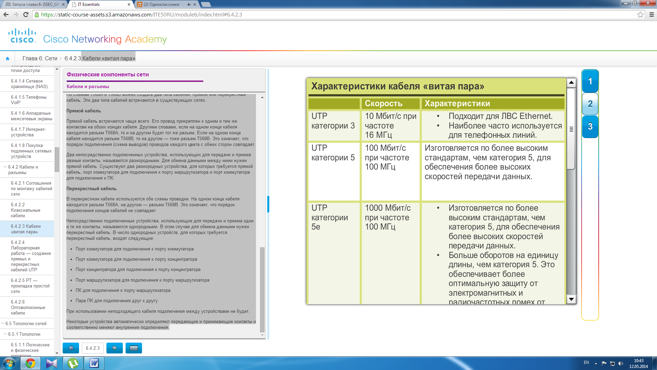This screenshot has width=657, height=370.
Task: Open the taskbar app beside Chrome
Action: tap(52, 363)
